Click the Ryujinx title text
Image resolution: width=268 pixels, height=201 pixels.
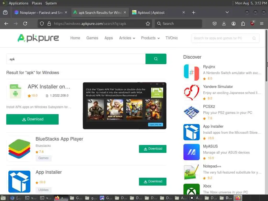pyautogui.click(x=209, y=67)
